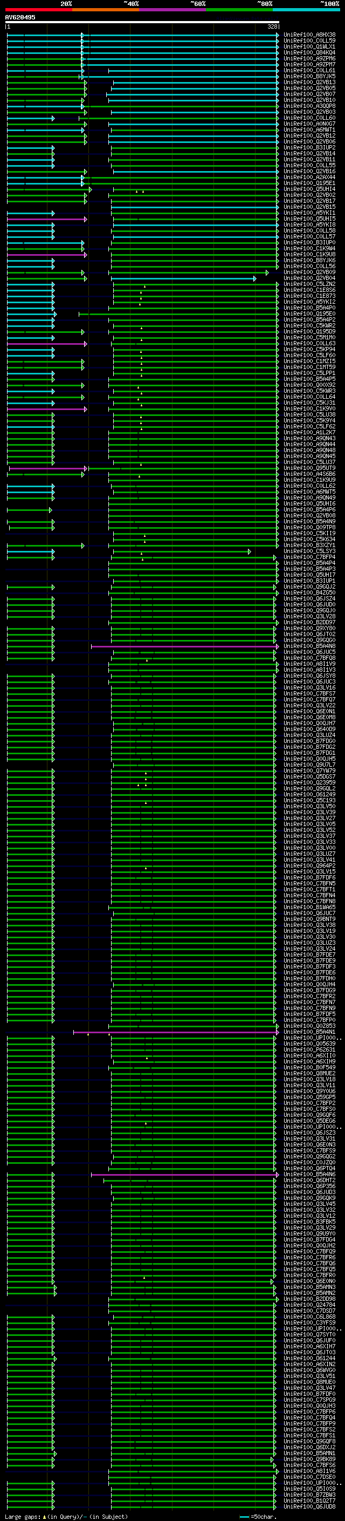Viewport: 345px width, 1521px height.
Task: Select hit label UniRef100_B8YJK6
Action: (x=309, y=261)
